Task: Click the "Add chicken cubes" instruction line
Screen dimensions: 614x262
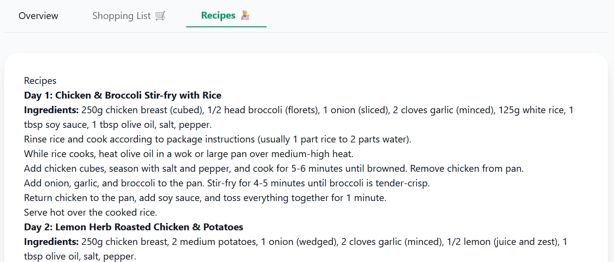Action: point(273,168)
